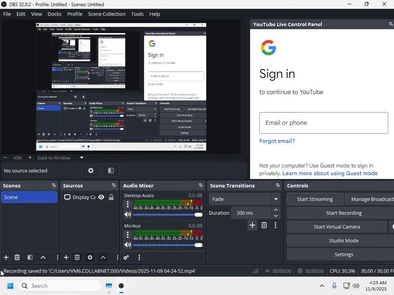Show hidden system tray icons chevron
This screenshot has height=295, width=394.
(x=322, y=286)
